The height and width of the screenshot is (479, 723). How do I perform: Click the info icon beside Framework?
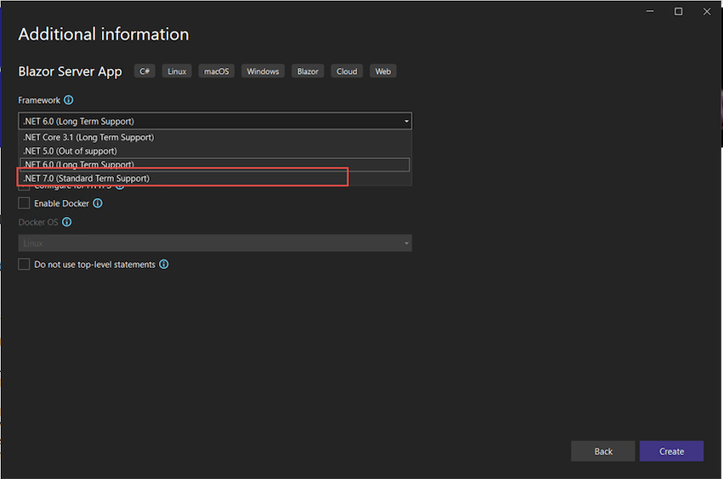(69, 100)
